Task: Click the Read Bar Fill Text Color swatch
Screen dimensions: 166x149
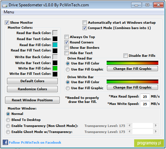Action: click(55, 51)
